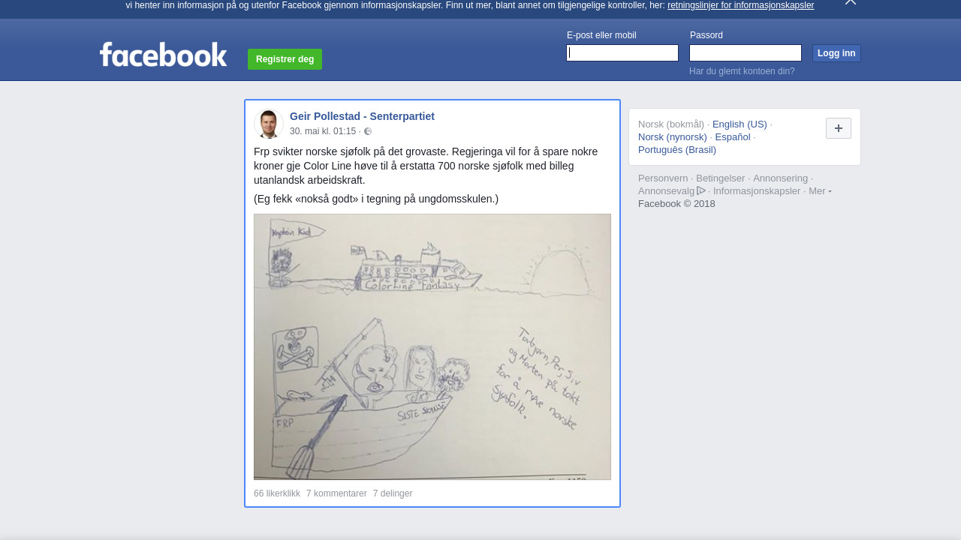Click the text '(Eg fekk «nokså godt» i tegning'

(376, 199)
